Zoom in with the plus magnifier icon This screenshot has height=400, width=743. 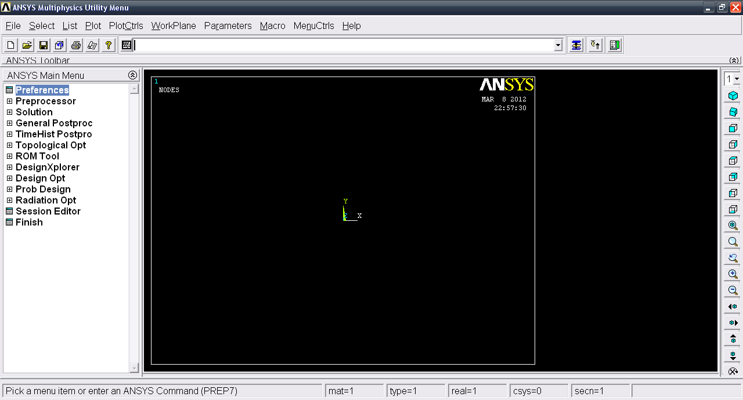pos(733,274)
